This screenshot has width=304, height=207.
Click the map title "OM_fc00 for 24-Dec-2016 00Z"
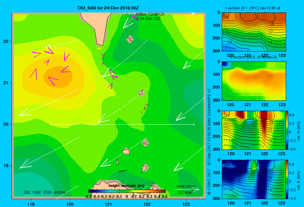(108, 8)
